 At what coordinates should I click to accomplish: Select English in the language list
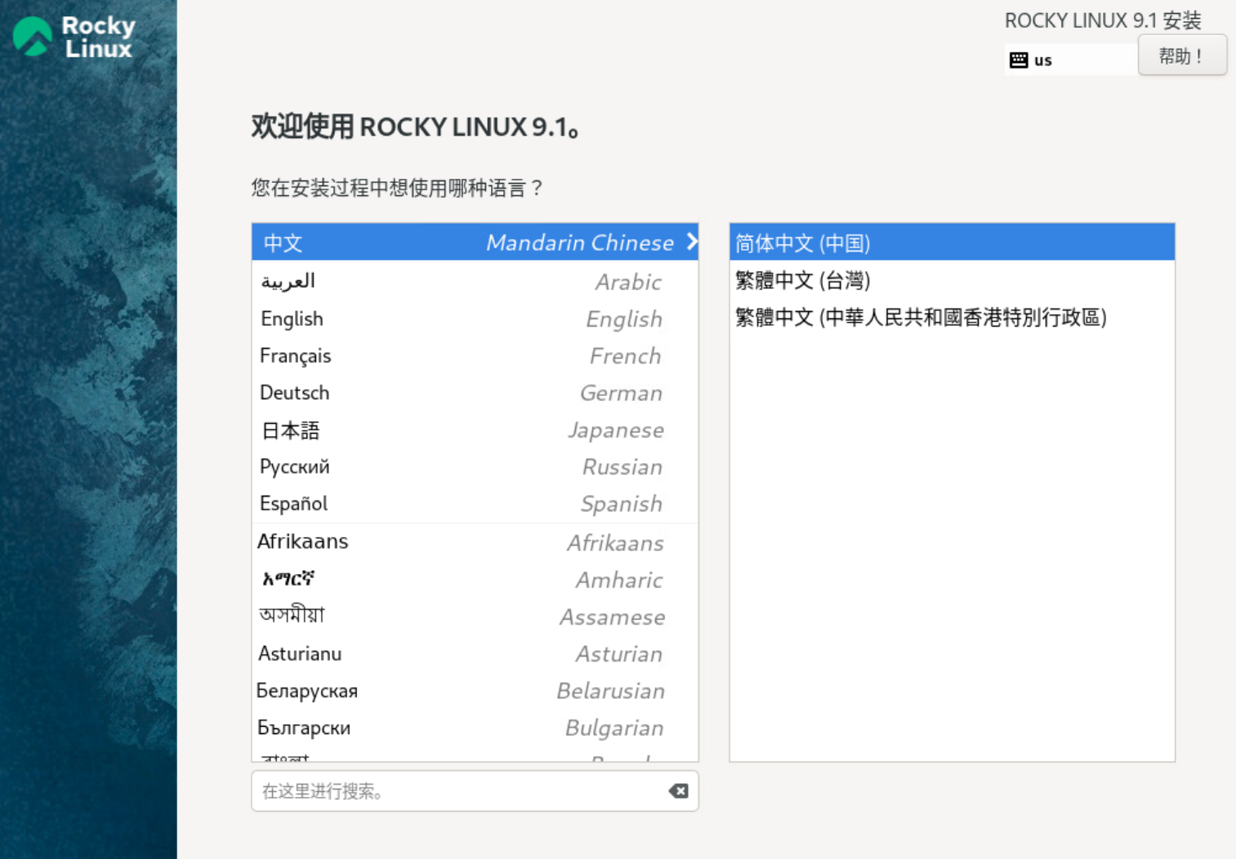(475, 318)
